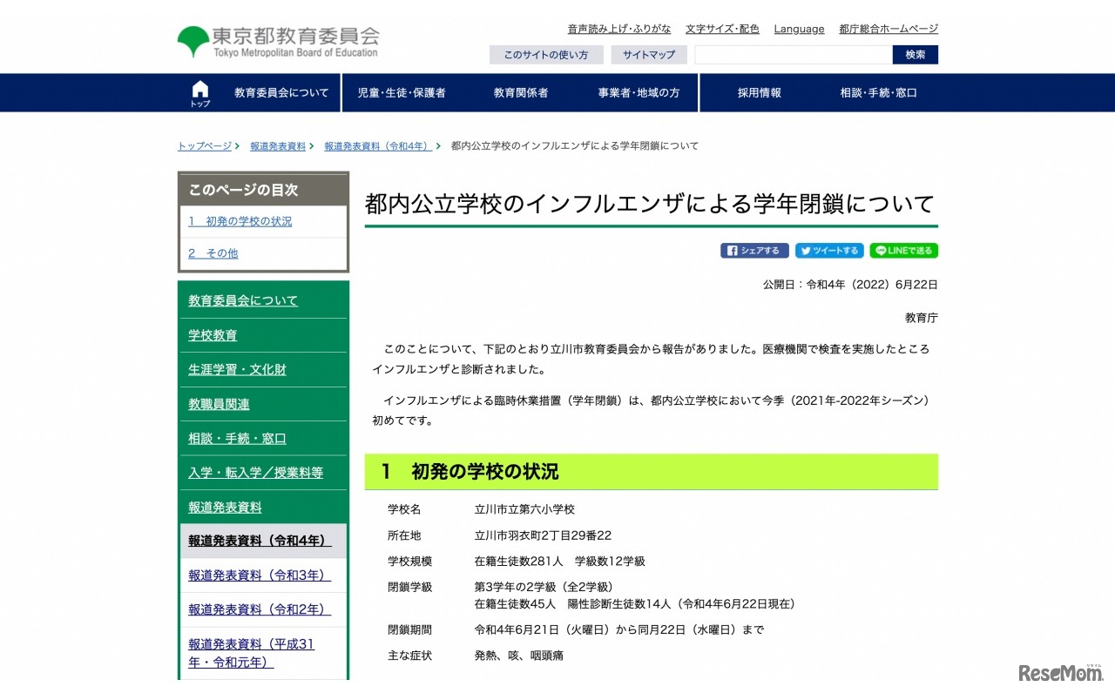Open 学校教育 in the sidebar

click(x=213, y=335)
